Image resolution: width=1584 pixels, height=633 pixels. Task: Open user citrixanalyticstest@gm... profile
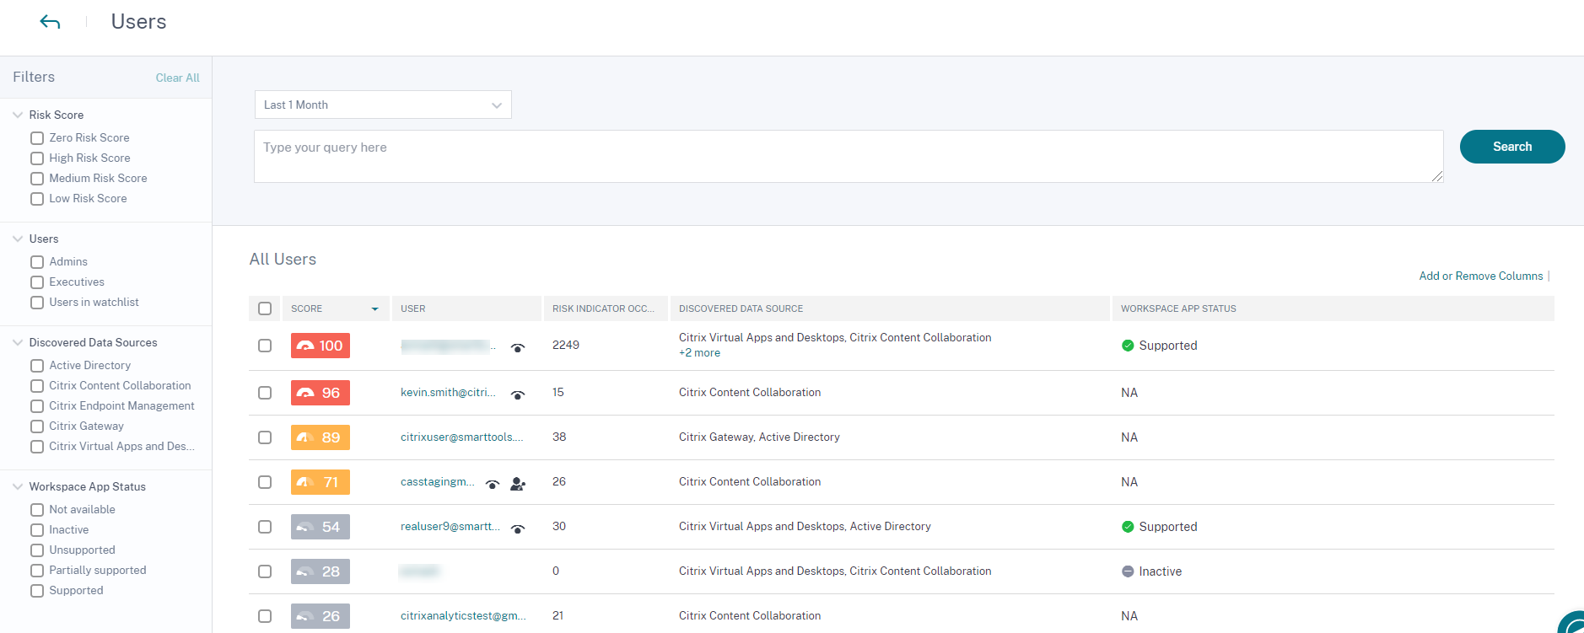(463, 616)
